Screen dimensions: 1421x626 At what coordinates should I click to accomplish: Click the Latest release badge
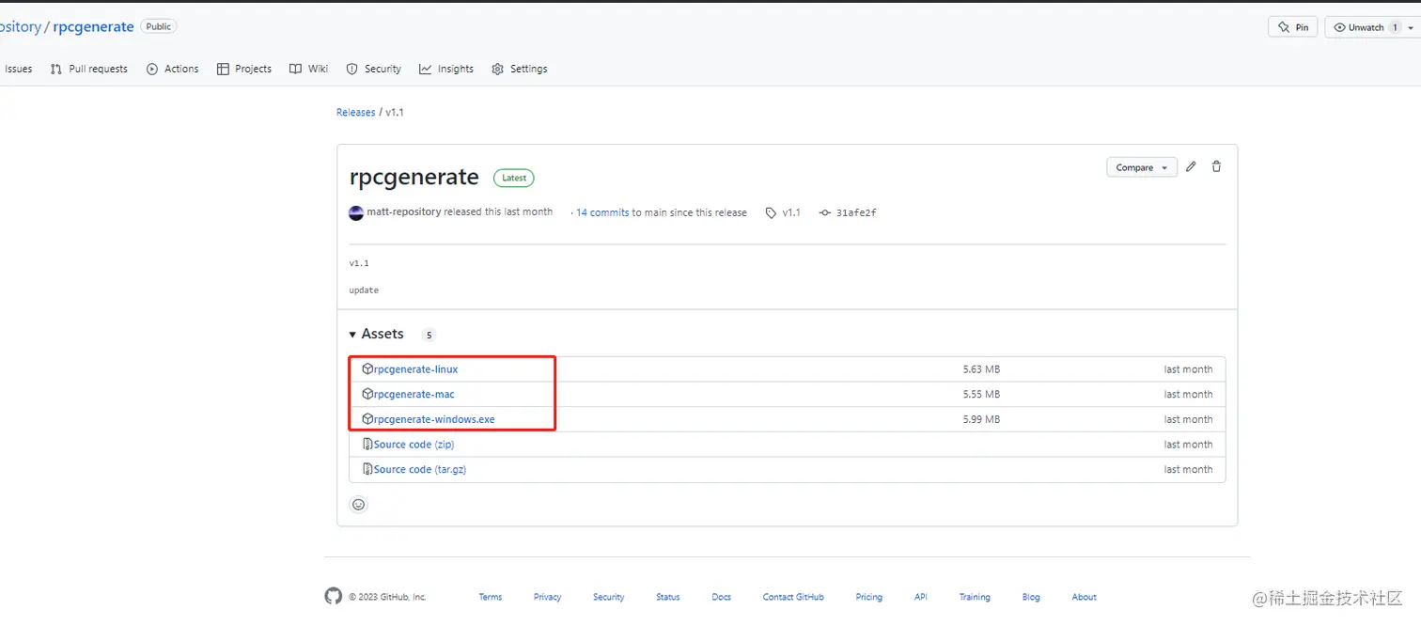coord(514,178)
